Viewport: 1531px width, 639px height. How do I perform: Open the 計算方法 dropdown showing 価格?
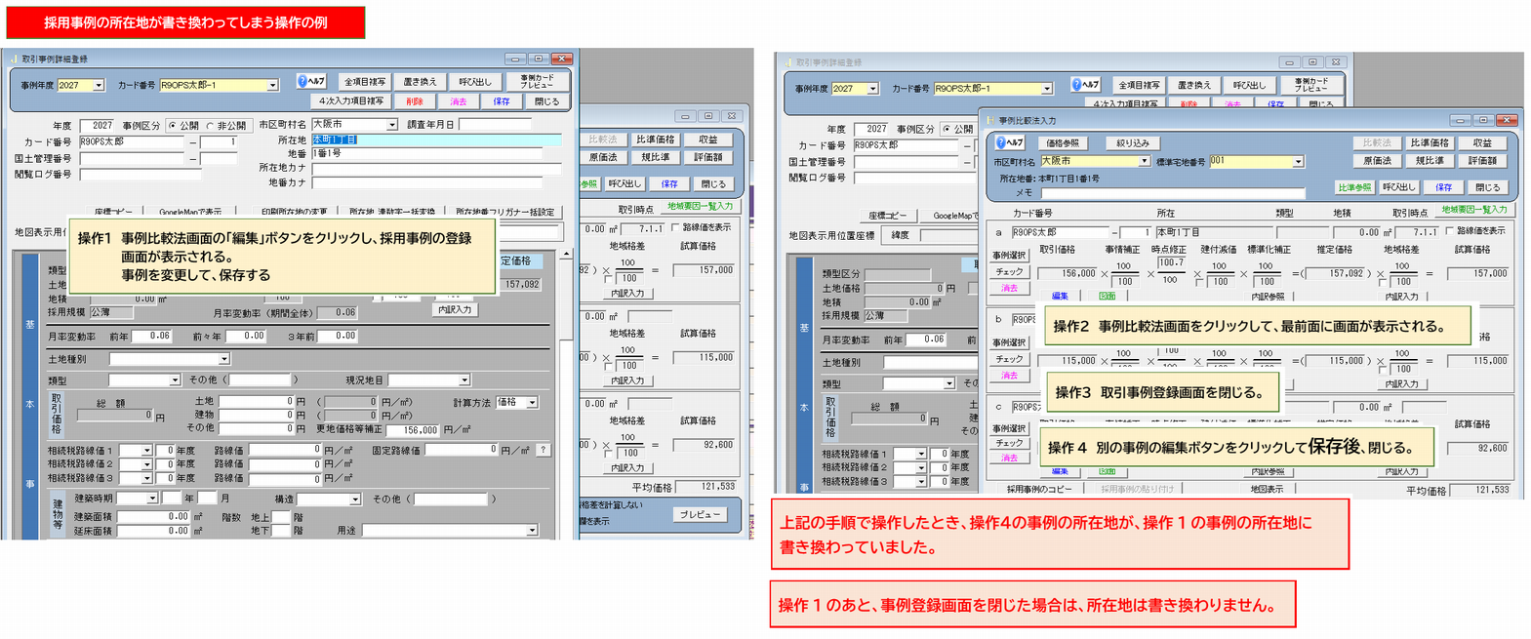[x=532, y=402]
